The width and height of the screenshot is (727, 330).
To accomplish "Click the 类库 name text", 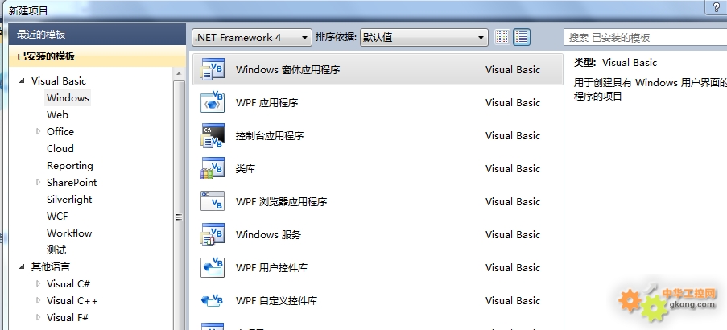I will [246, 169].
